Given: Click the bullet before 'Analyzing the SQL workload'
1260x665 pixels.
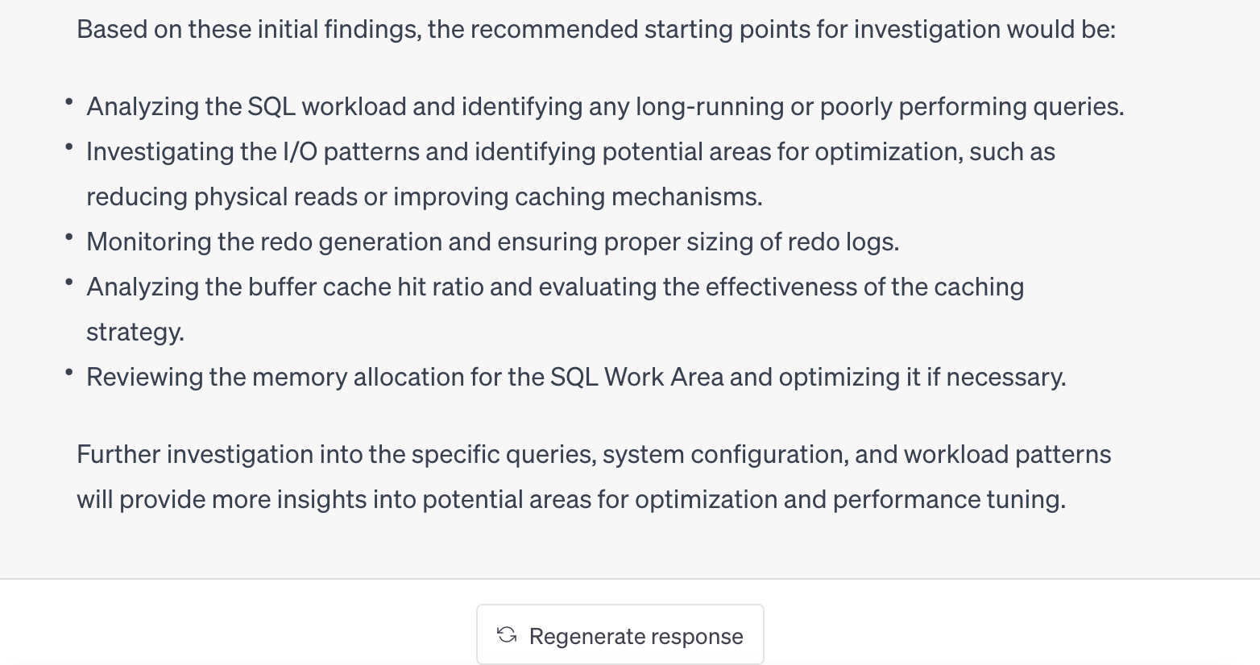Looking at the screenshot, I should (70, 102).
